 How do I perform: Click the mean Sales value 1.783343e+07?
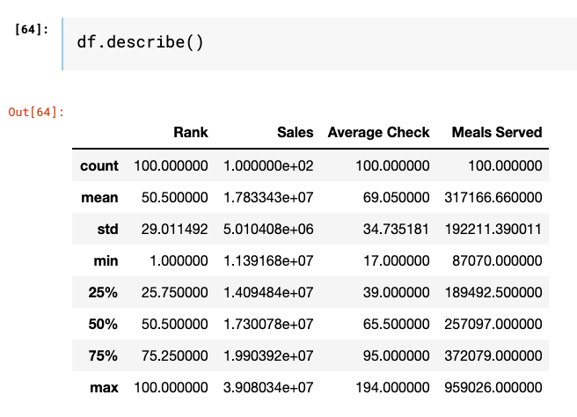tap(268, 198)
